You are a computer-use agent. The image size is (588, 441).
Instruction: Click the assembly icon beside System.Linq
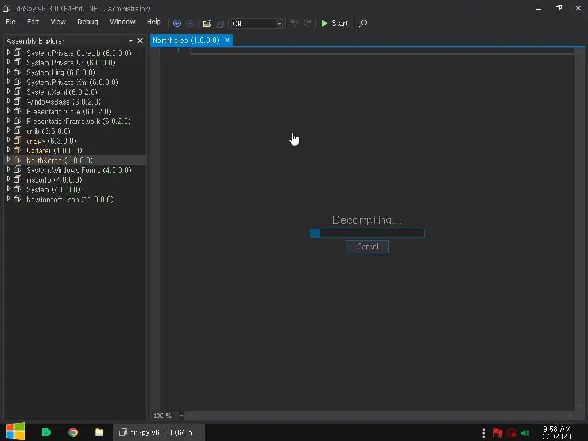[17, 72]
